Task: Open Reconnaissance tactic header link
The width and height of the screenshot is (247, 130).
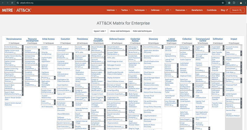Action: pyautogui.click(x=14, y=39)
